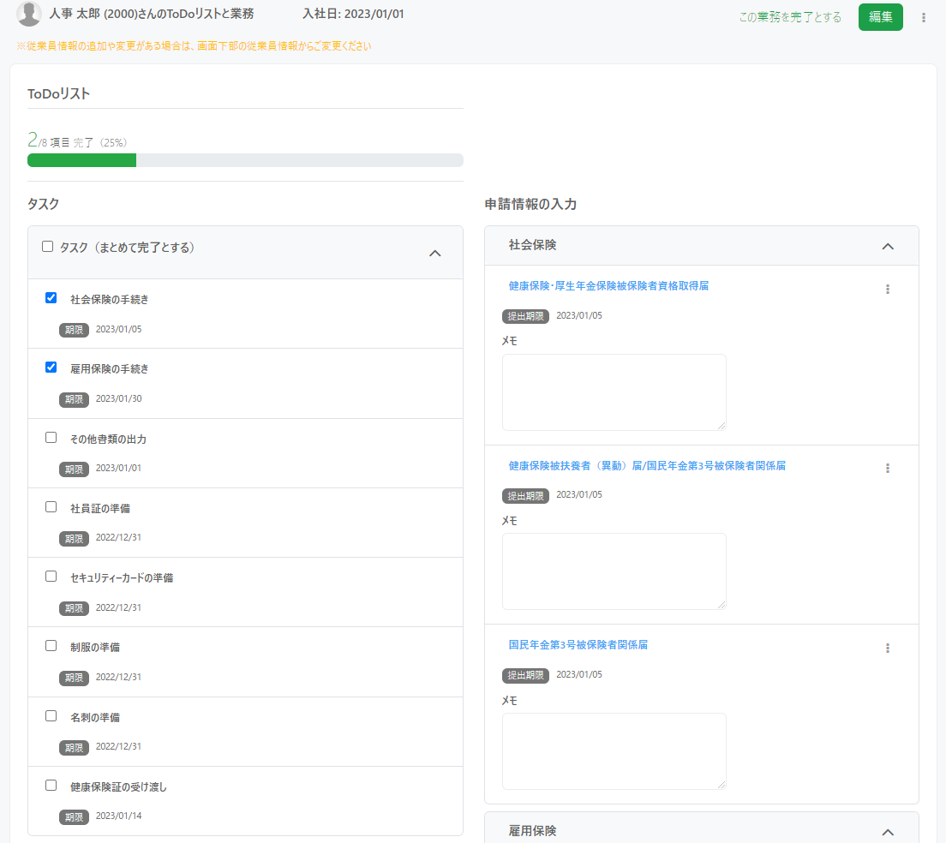Check タスク（まとめて完了とする） checkbox
The height and width of the screenshot is (843, 946).
(x=47, y=246)
